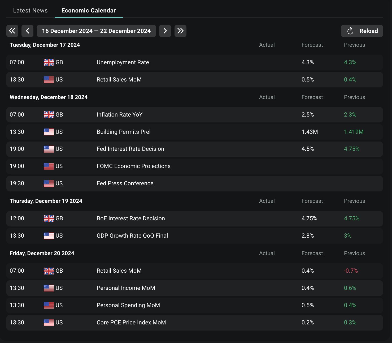The width and height of the screenshot is (392, 343).
Task: Click the US flag on the Fed Interest Rate Decision row
Action: [x=49, y=149]
